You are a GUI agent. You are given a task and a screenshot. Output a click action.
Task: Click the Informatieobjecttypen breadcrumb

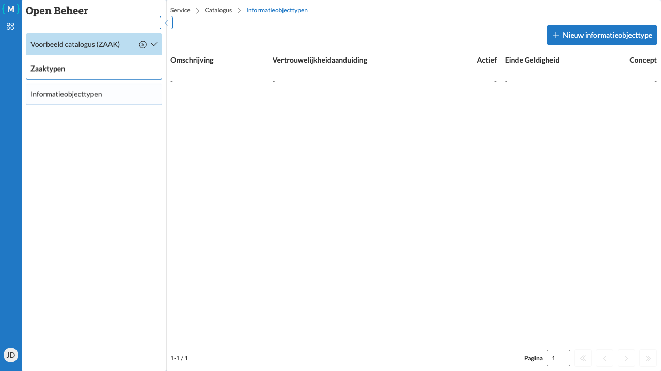point(277,10)
